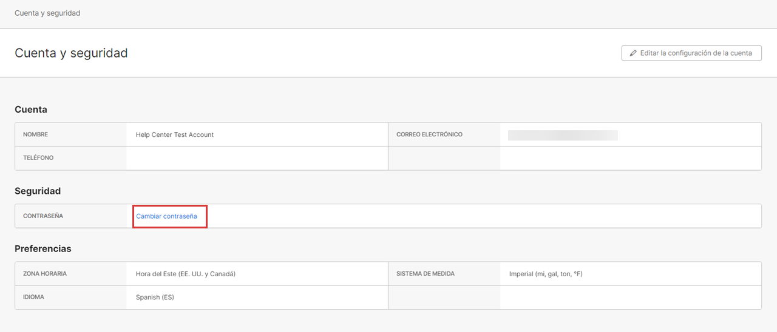Screen dimensions: 777x332
Task: Click the ZONA HORARIA label
Action: 45,274
